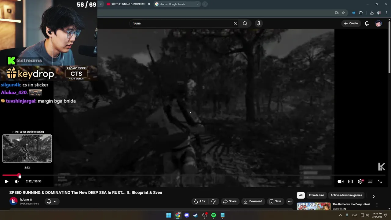This screenshot has width=391, height=220.
Task: Mute the video volume speaker icon
Action: 17,182
